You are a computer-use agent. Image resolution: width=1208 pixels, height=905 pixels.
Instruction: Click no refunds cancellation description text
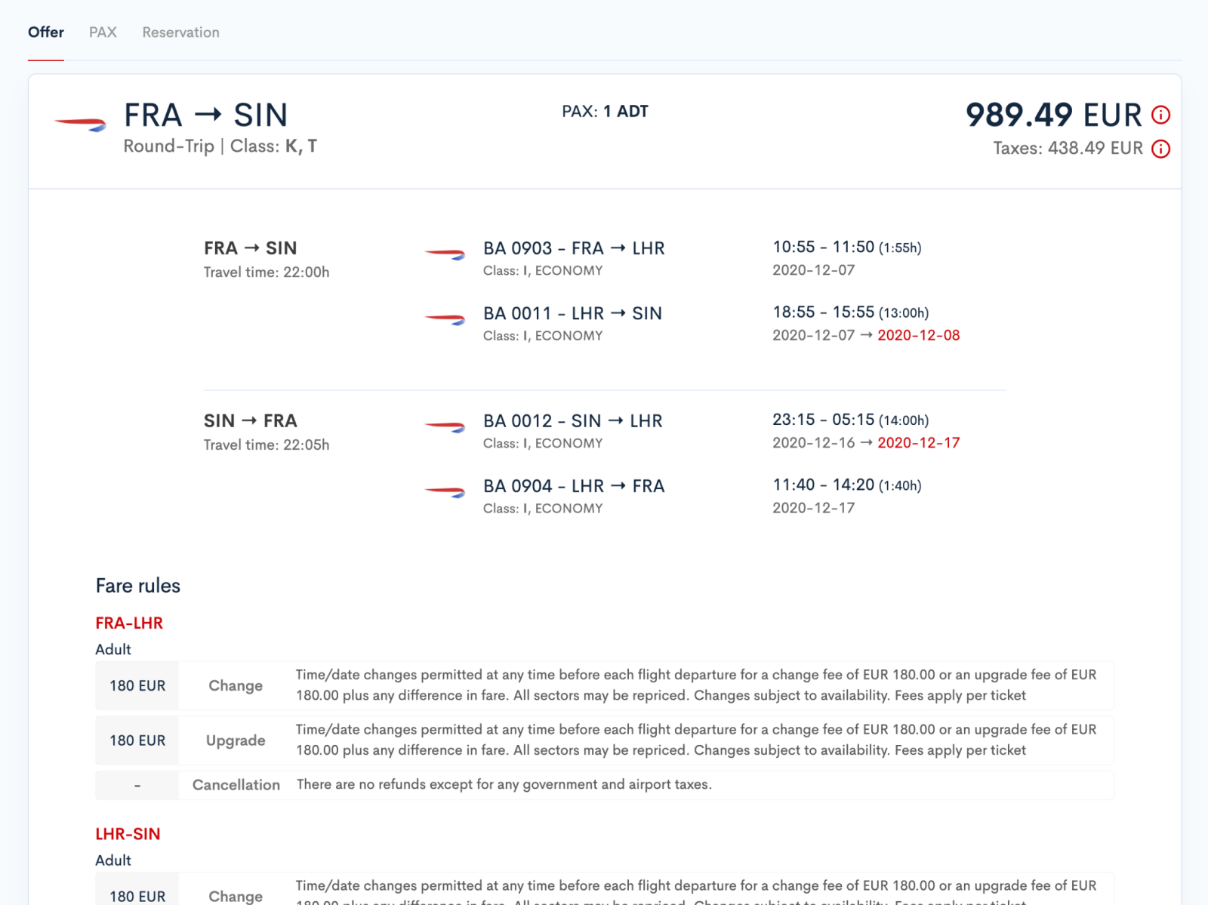pos(504,785)
